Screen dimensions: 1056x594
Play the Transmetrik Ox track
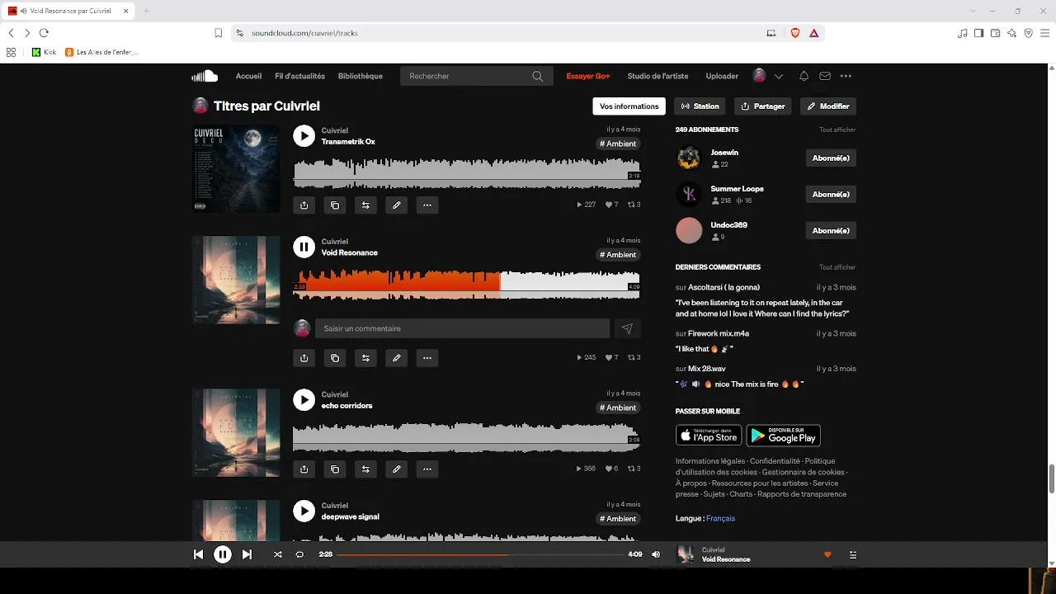coord(304,136)
